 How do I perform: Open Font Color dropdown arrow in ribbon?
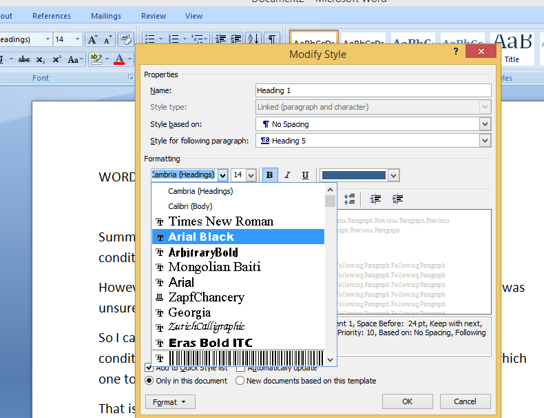pos(129,59)
